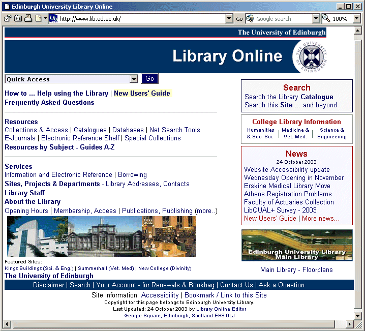Click the Main Library banner image
This screenshot has width=365, height=331.
[297, 245]
